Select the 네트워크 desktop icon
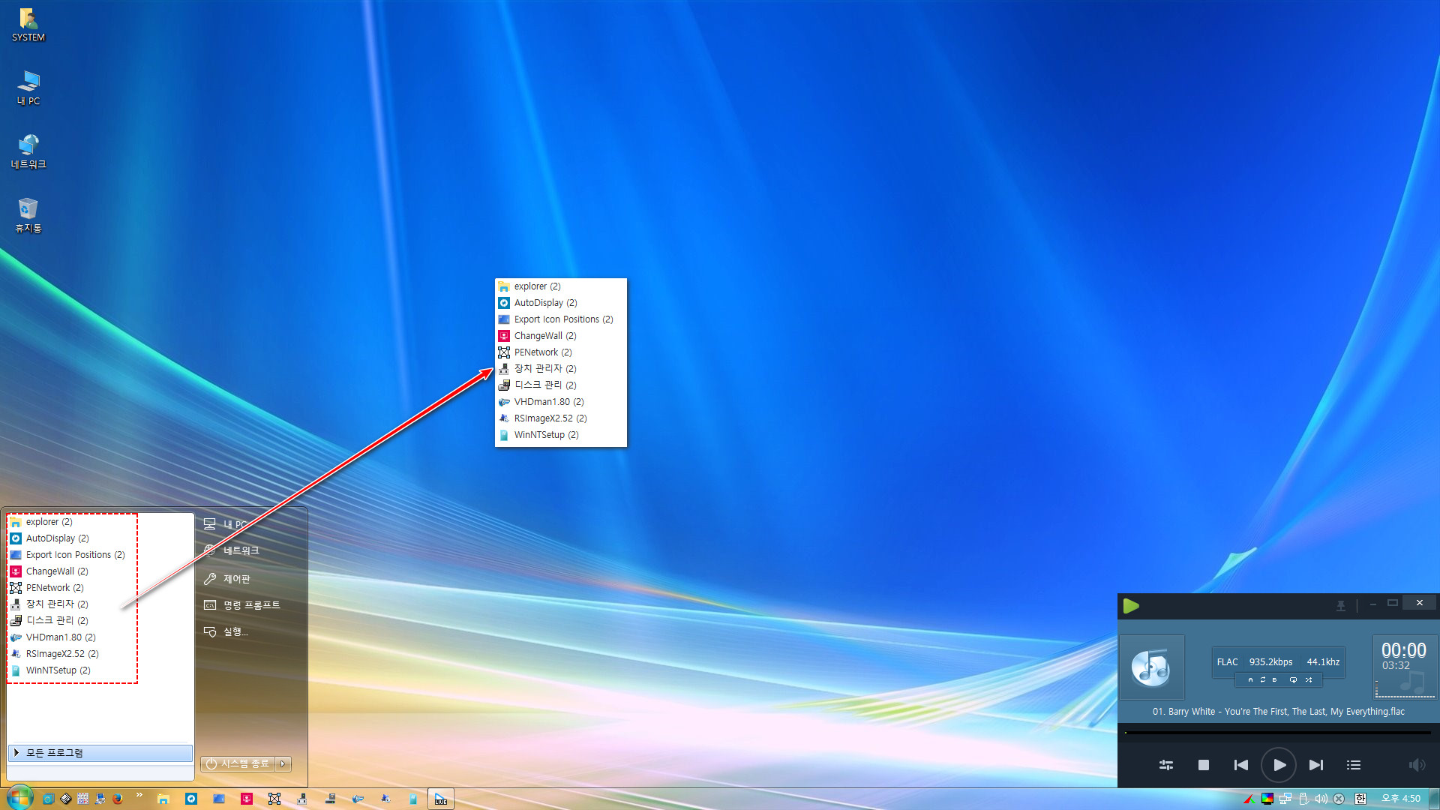Screen dimensions: 1440x810 pyautogui.click(x=28, y=152)
